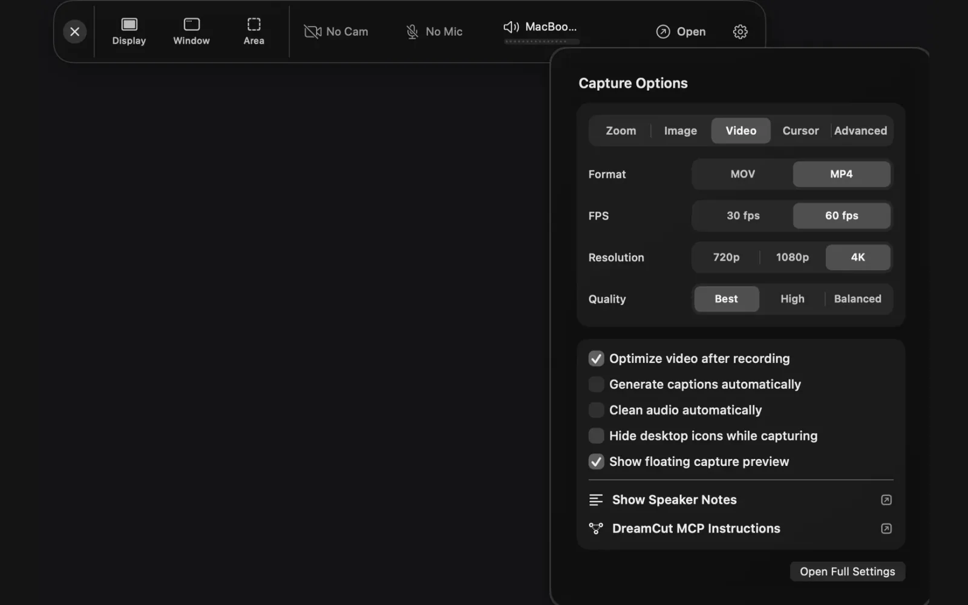This screenshot has height=605, width=968.
Task: Click the Quality label
Action: click(x=607, y=299)
